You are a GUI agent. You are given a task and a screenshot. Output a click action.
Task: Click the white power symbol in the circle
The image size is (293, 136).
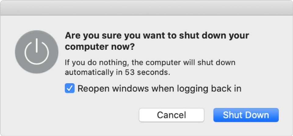click(37, 52)
